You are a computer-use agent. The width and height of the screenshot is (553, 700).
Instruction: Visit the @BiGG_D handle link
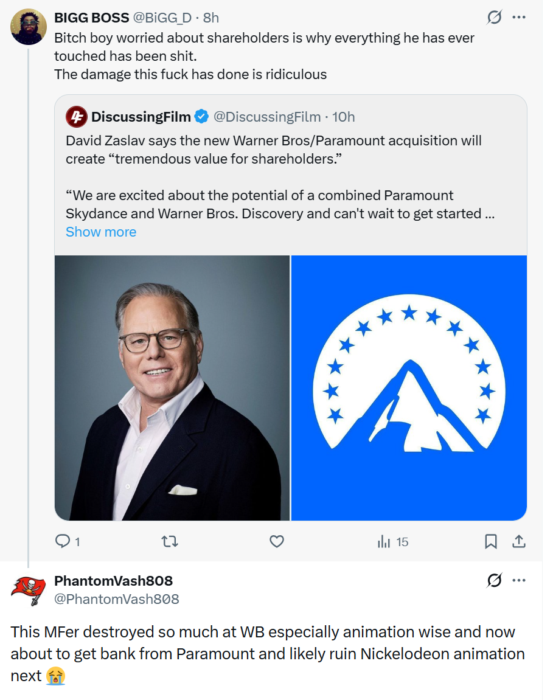162,18
